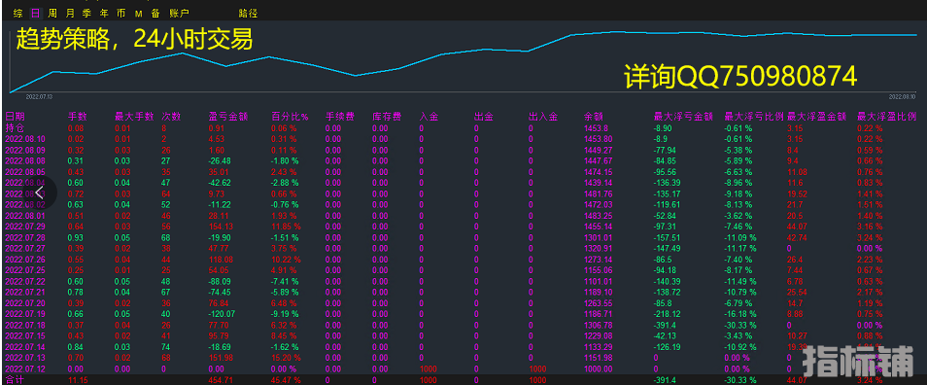Click the 手续费 column header
Viewport: 927px width, 385px height.
pyautogui.click(x=340, y=117)
